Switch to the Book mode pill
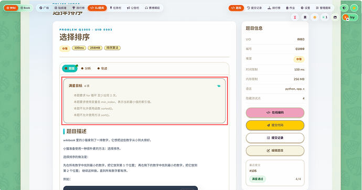The height and width of the screenshot is (190, 362). pyautogui.click(x=25, y=8)
